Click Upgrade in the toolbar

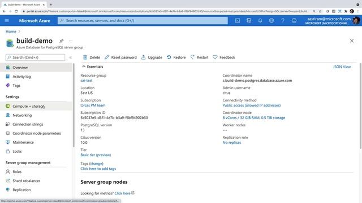152,58
